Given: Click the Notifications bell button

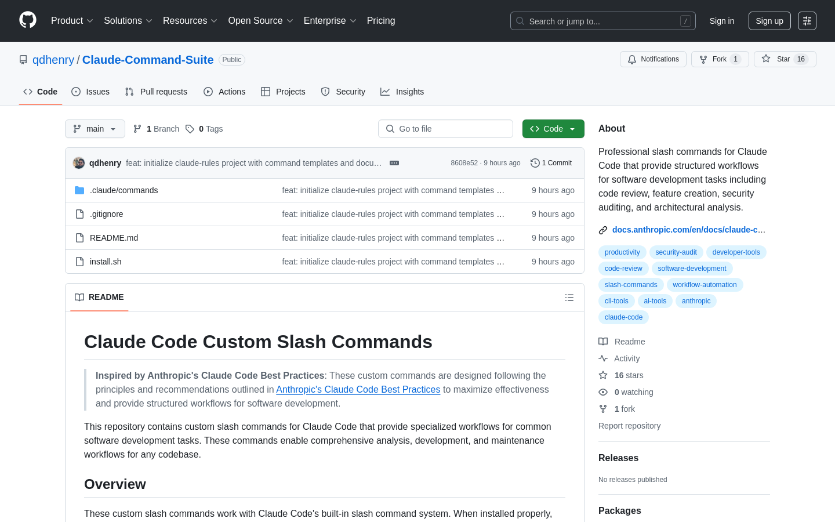Looking at the screenshot, I should tap(653, 59).
